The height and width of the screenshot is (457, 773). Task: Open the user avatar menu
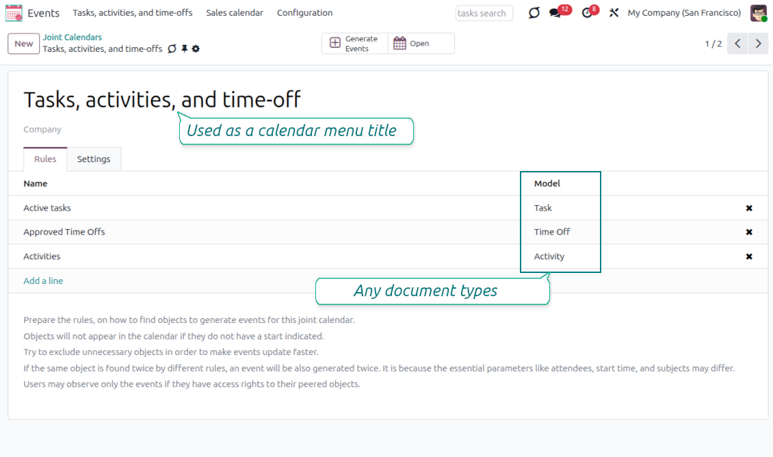tap(758, 13)
